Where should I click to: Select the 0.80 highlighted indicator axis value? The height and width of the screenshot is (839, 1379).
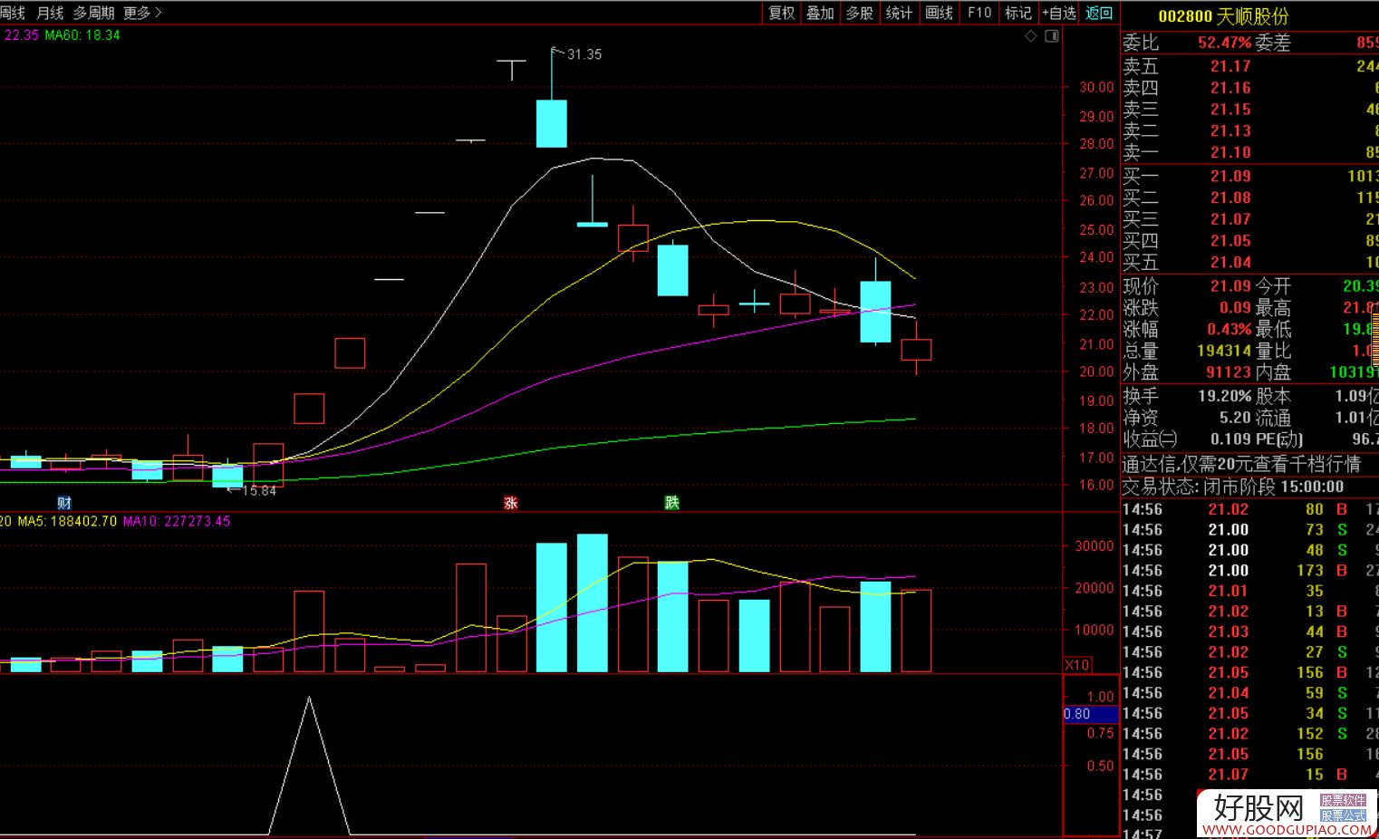tap(1091, 714)
